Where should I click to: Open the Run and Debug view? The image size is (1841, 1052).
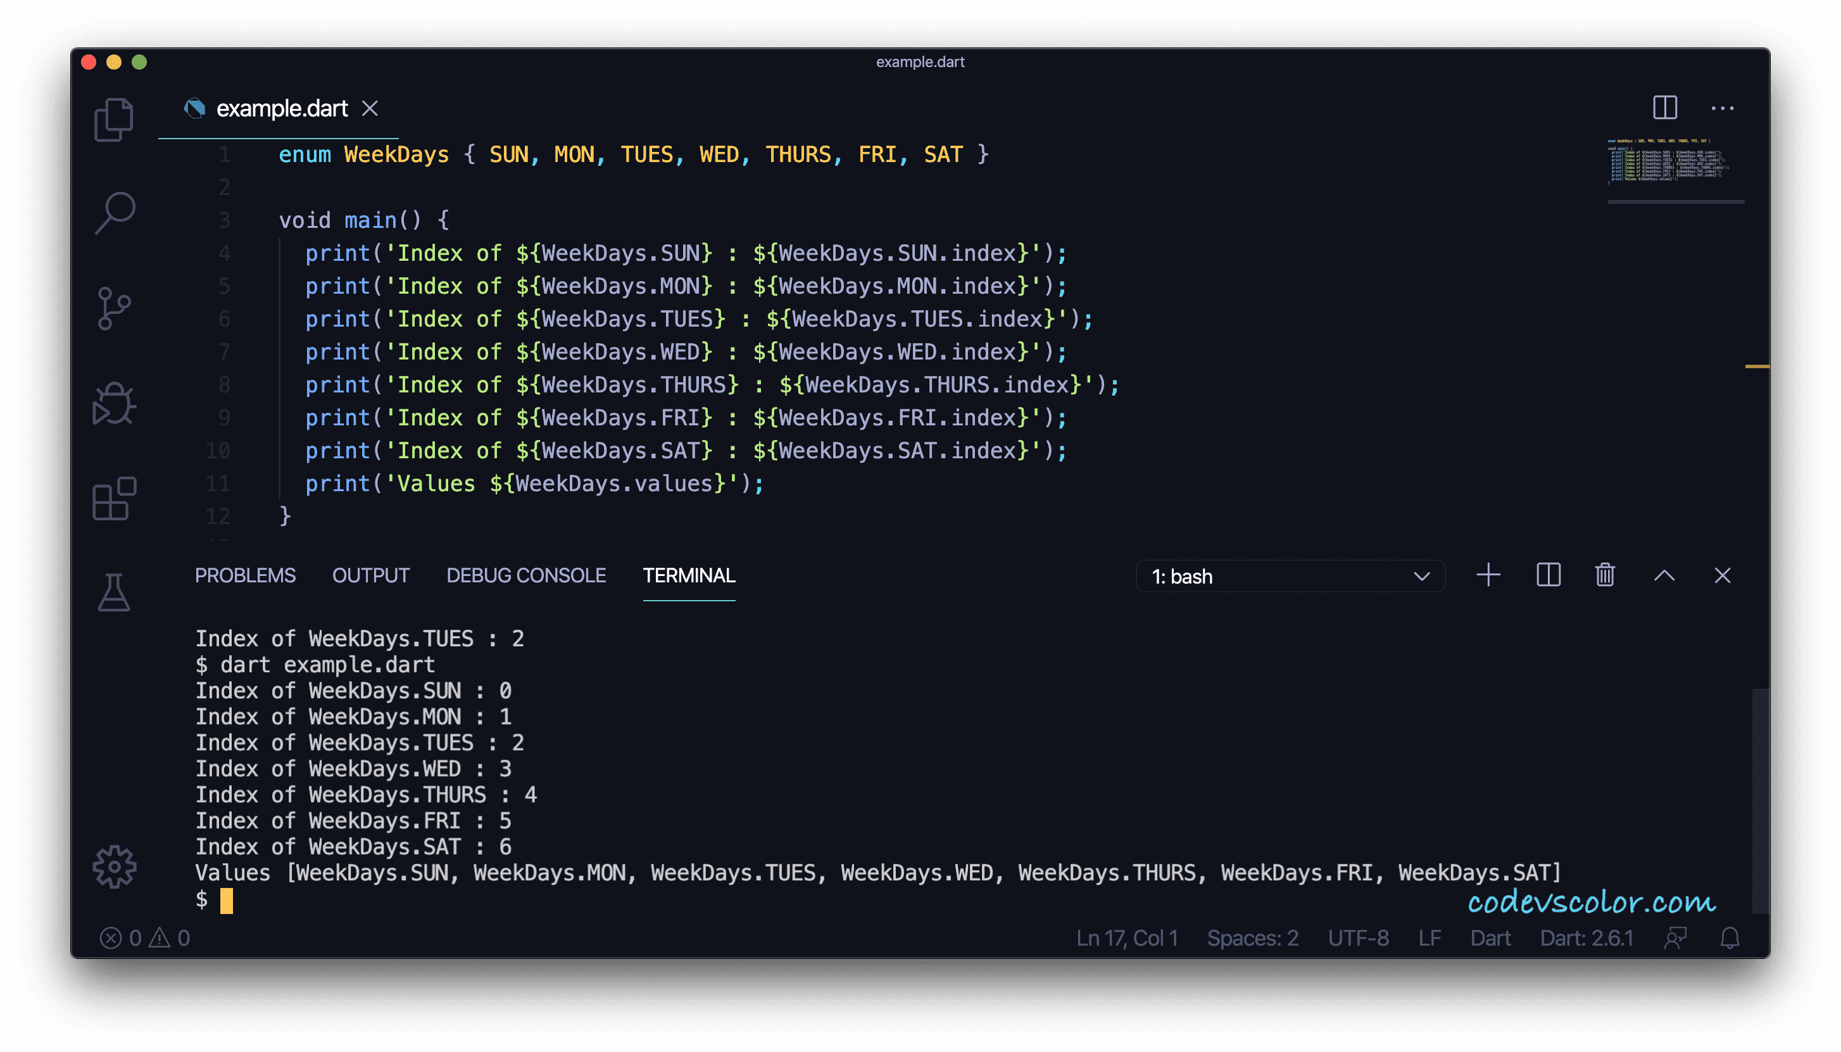(x=113, y=403)
